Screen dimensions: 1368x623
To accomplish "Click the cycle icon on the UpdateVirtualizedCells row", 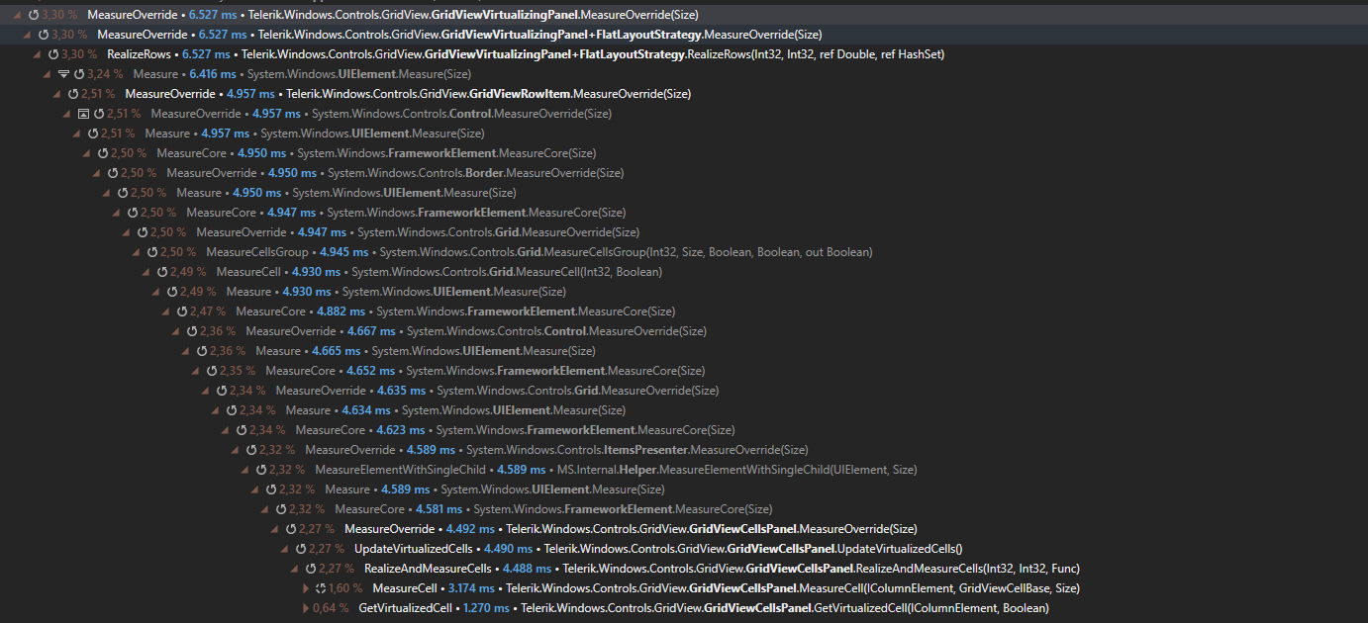I will [x=301, y=549].
